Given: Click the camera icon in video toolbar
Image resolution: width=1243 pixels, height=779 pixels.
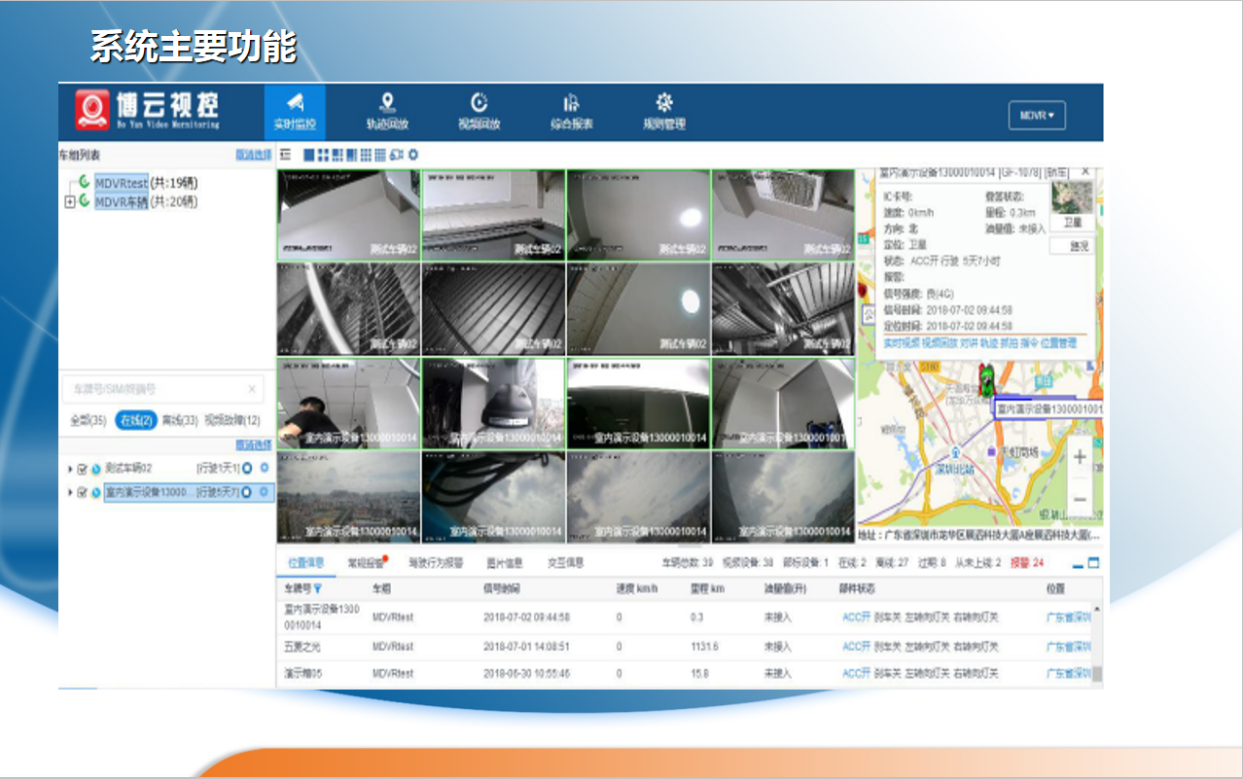Looking at the screenshot, I should click(396, 155).
